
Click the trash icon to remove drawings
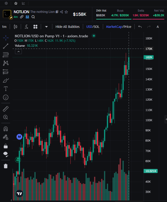(6, 166)
